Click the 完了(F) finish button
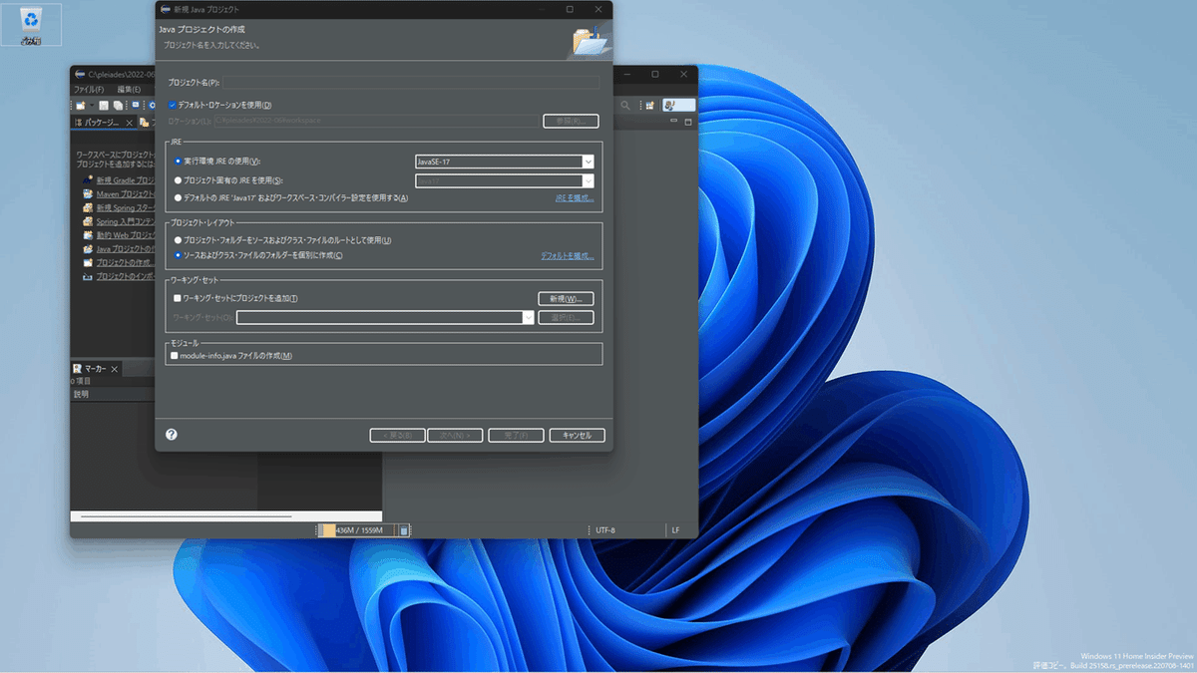Image resolution: width=1197 pixels, height=673 pixels. point(516,435)
